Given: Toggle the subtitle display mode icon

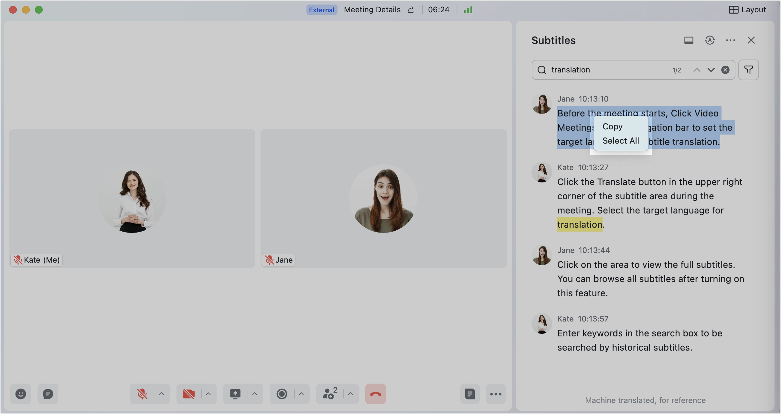Looking at the screenshot, I should click(x=689, y=40).
